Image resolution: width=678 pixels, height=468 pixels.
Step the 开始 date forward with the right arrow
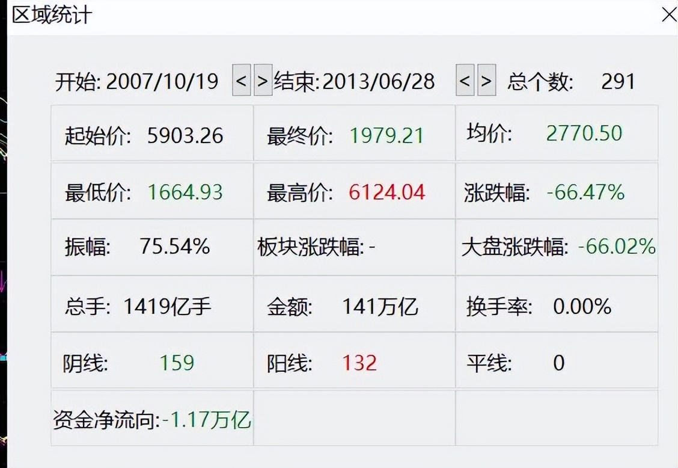click(x=262, y=81)
